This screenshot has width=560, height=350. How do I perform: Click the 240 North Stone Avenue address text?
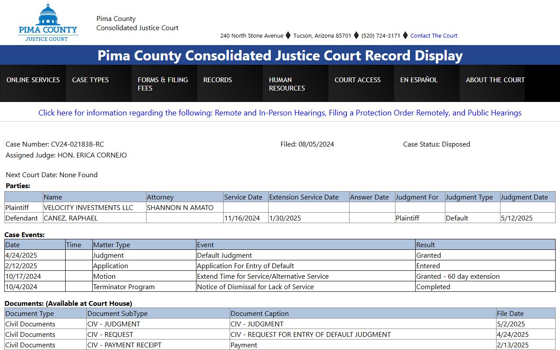point(252,36)
